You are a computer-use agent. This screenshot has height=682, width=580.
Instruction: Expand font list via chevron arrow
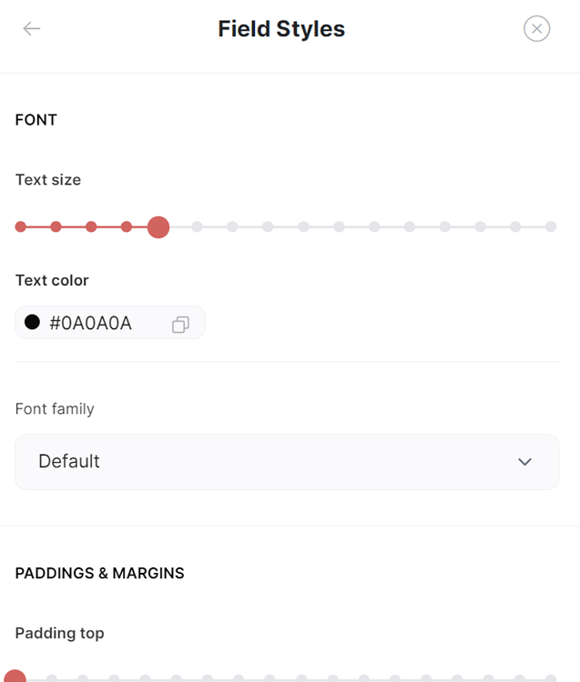point(524,461)
